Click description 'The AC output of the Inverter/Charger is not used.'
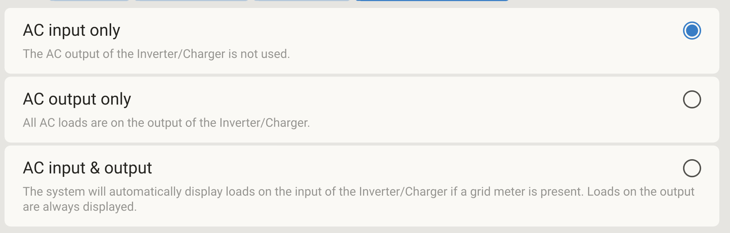Screen dimensions: 730x233 pyautogui.click(x=156, y=54)
